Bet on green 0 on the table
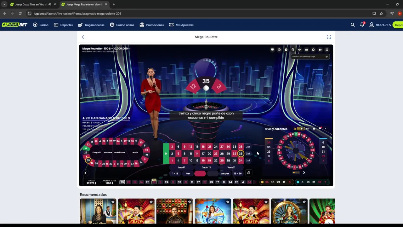This screenshot has width=403, height=227. [166, 154]
